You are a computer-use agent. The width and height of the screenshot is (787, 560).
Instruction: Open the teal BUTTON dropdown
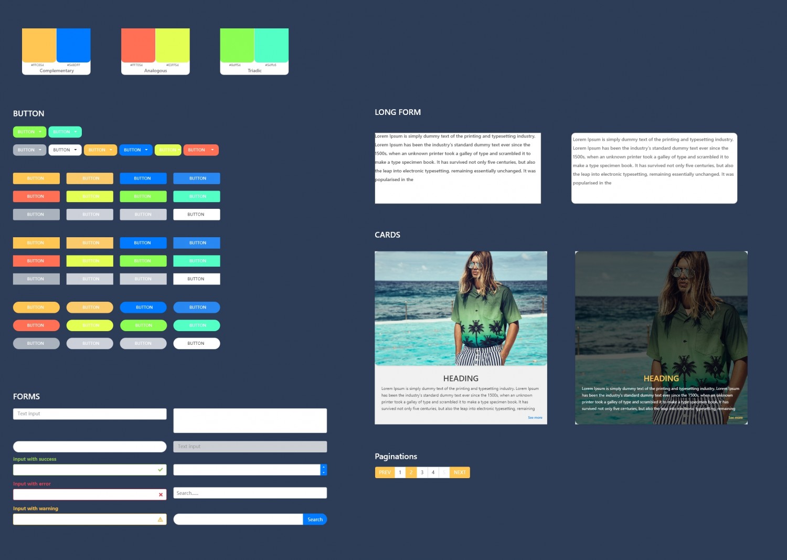point(65,132)
